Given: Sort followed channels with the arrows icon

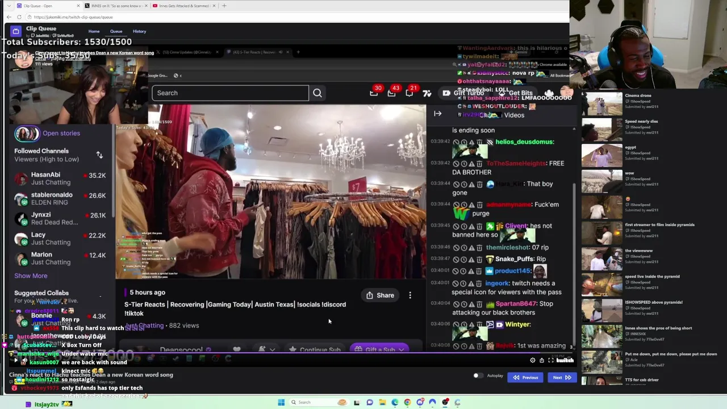Looking at the screenshot, I should [x=99, y=155].
